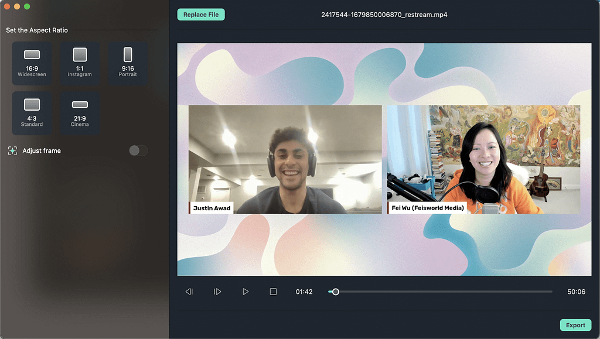Viewport: 600px width, 339px height.
Task: Set the 4:3 Standard aspect ratio
Action: 32,113
